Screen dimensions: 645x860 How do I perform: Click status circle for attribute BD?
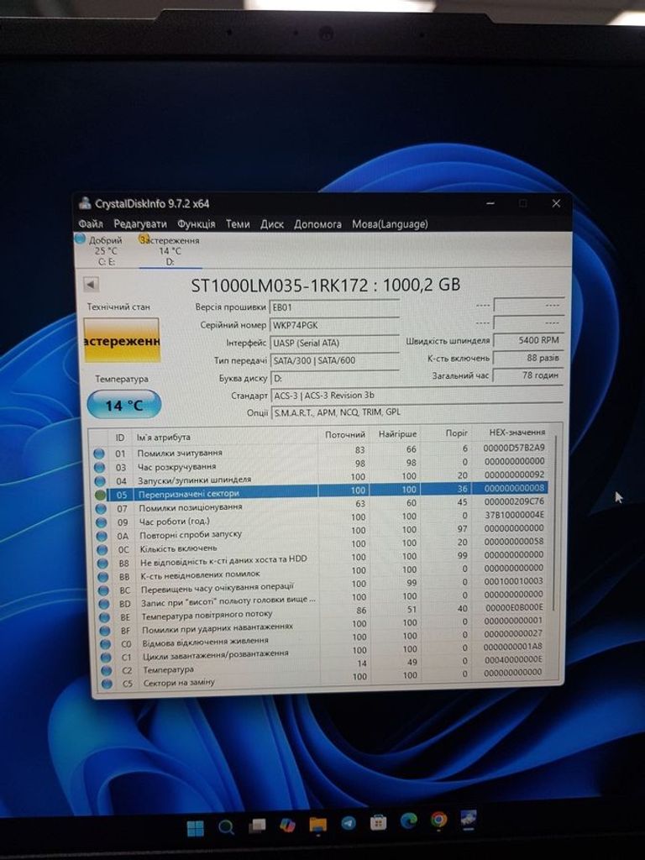coord(104,604)
